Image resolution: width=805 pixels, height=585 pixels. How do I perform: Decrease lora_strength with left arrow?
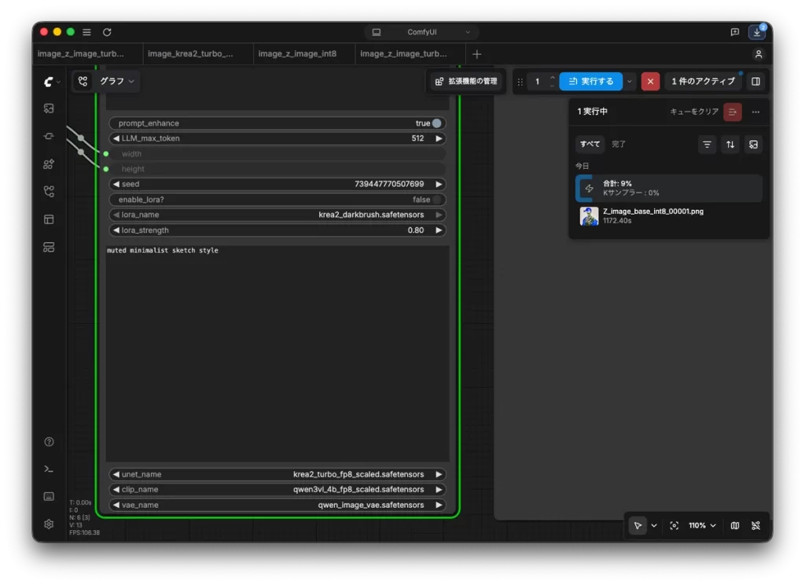point(116,230)
